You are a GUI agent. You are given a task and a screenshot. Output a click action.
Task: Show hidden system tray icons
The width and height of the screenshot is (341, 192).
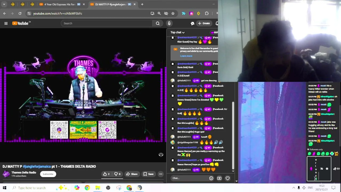coord(294,188)
